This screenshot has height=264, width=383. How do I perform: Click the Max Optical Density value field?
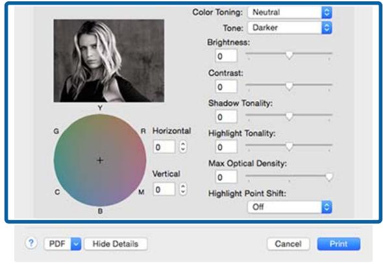226,177
